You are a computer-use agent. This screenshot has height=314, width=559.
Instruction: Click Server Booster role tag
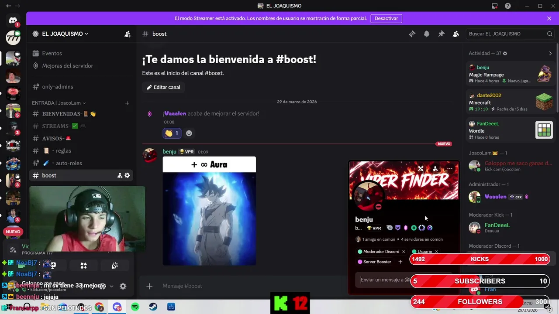(375, 262)
